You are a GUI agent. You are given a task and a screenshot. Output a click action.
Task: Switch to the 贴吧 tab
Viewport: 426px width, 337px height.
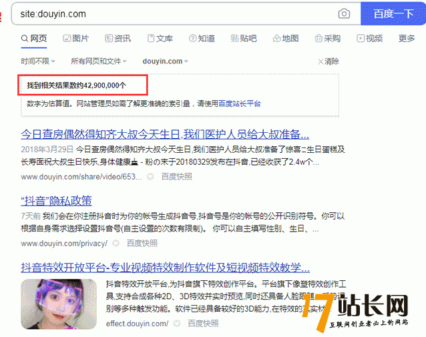[x=244, y=39]
